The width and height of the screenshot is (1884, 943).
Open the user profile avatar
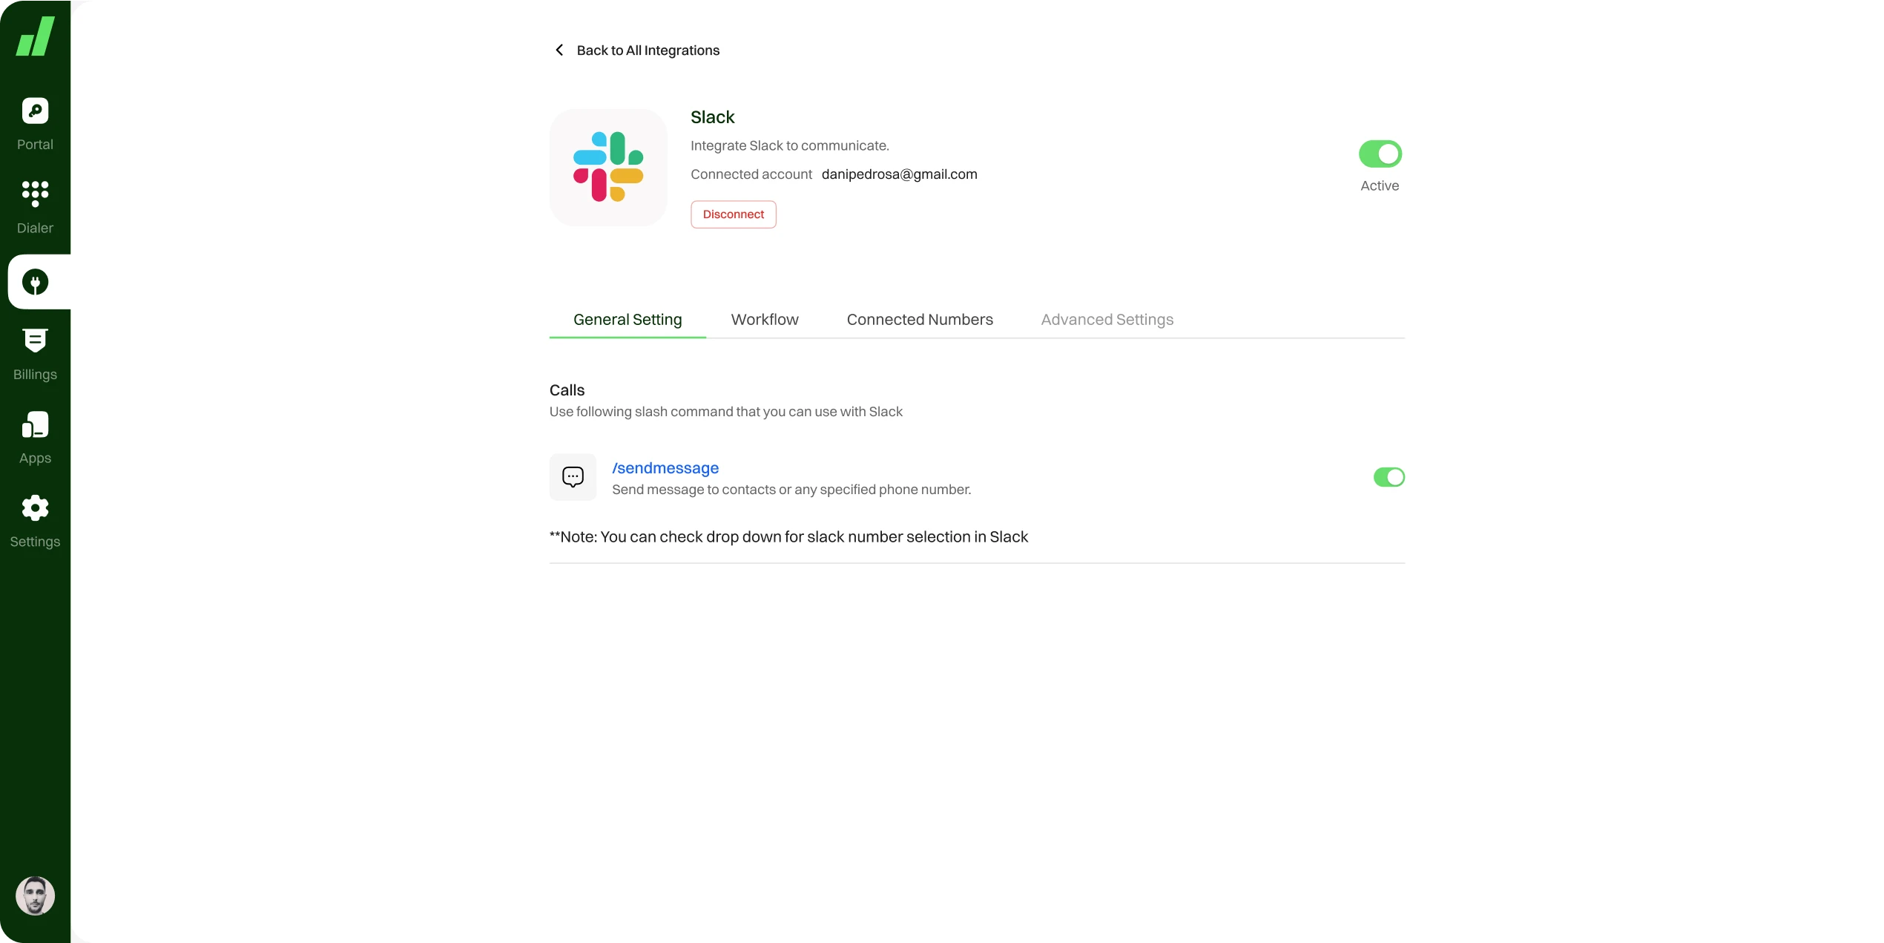pyautogui.click(x=35, y=896)
